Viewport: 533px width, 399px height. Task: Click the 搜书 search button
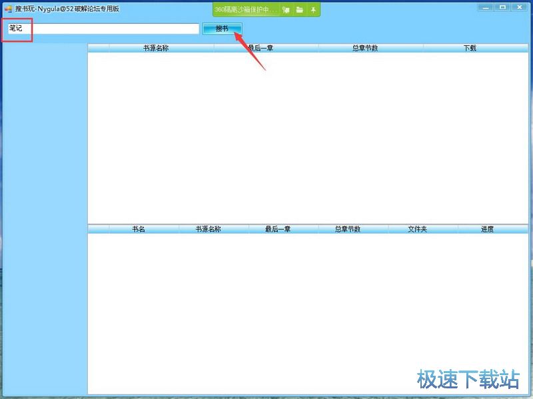[222, 29]
